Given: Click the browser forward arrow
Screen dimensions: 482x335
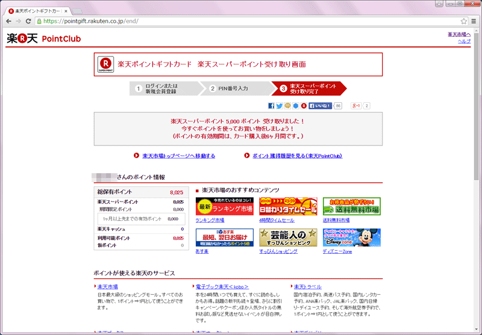Looking at the screenshot, I should [x=19, y=21].
